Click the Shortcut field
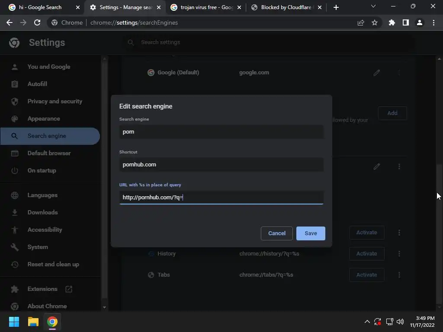 tap(221, 165)
